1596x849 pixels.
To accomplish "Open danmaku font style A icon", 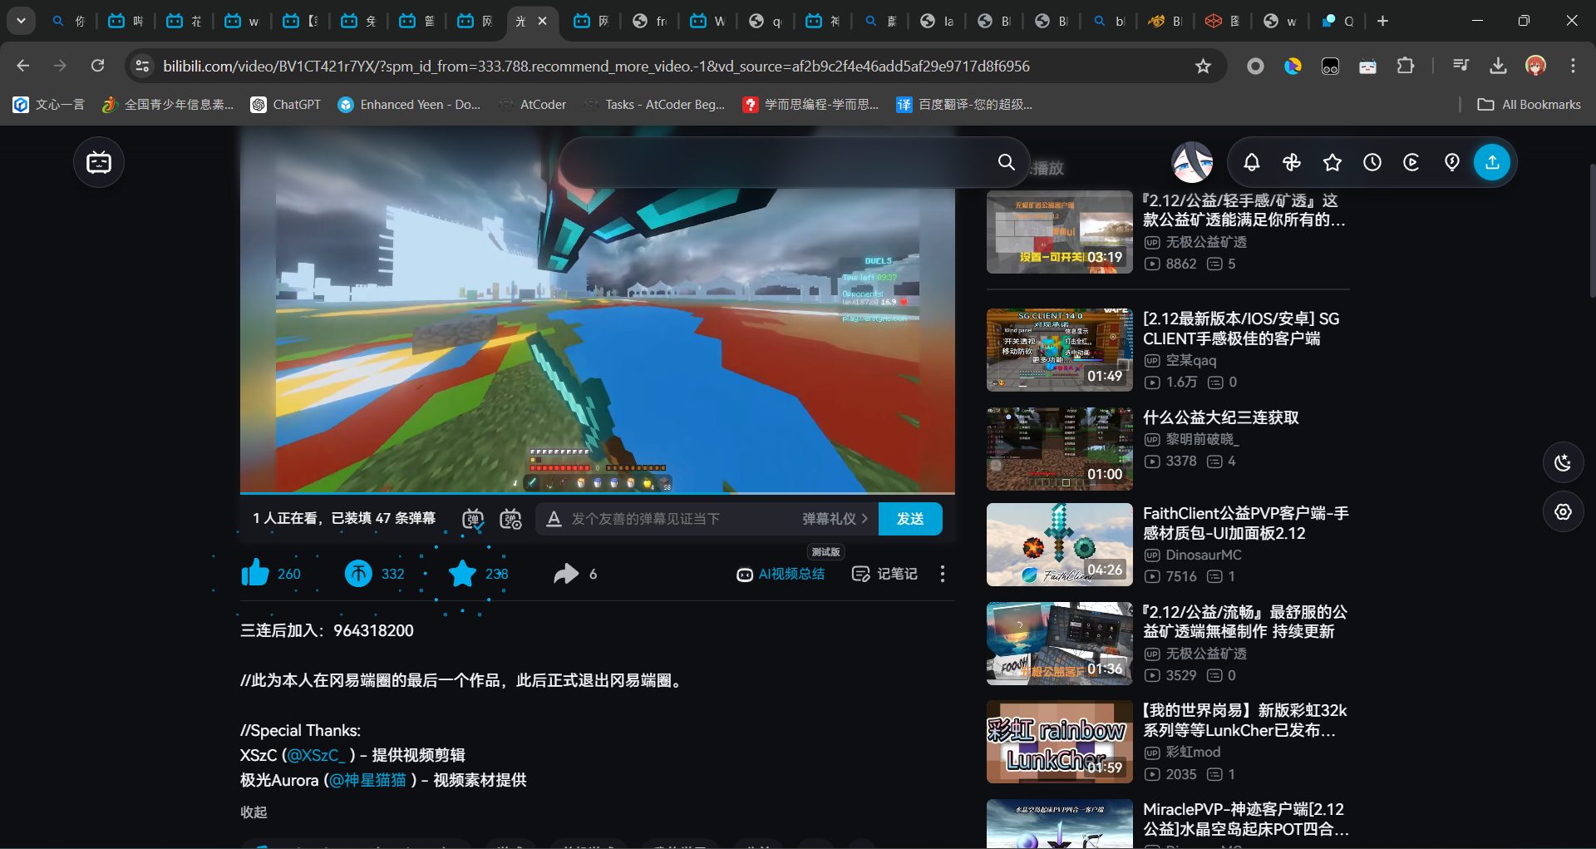I will click(554, 519).
